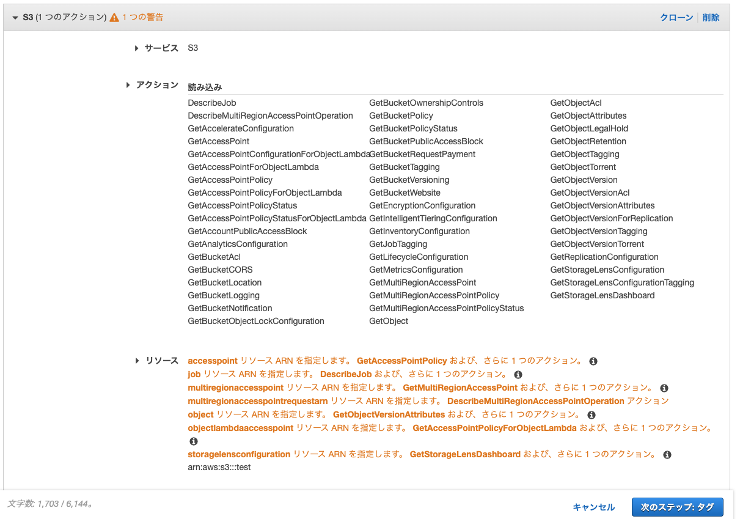Click multiregionaccesspoint resource ARN warning

[421, 388]
